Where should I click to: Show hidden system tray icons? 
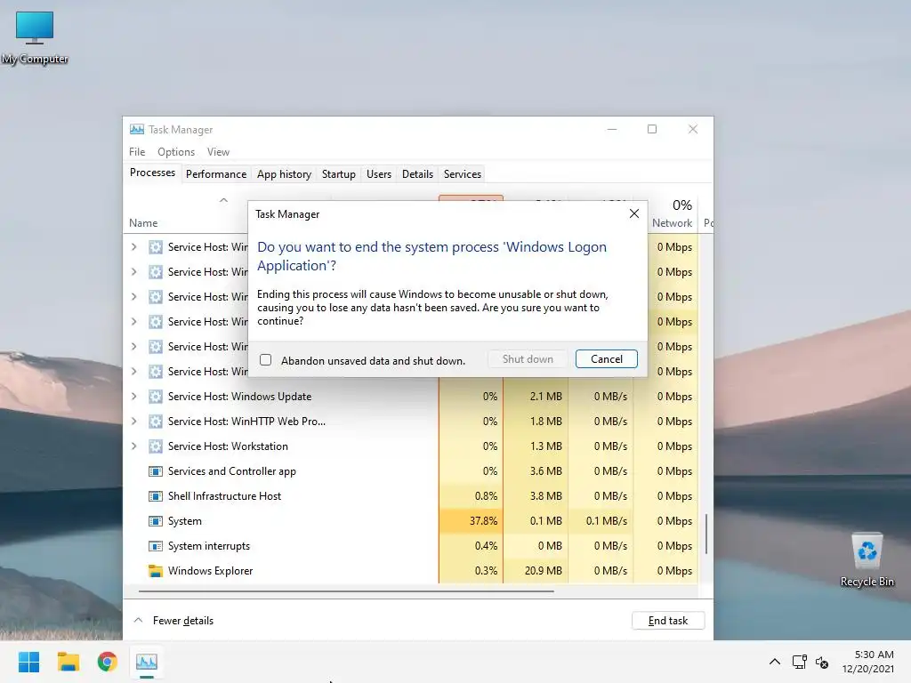pos(775,662)
